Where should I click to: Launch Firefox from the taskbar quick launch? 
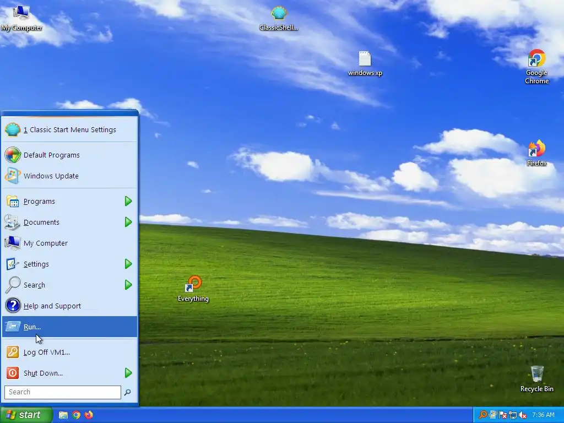(x=89, y=415)
